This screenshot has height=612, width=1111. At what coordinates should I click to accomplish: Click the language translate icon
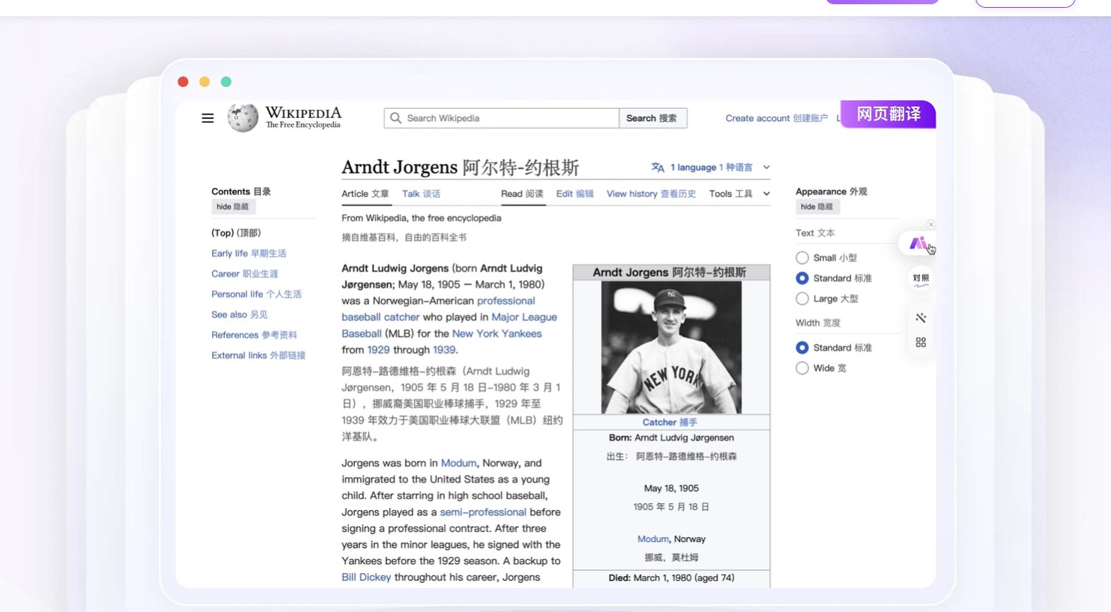(658, 167)
